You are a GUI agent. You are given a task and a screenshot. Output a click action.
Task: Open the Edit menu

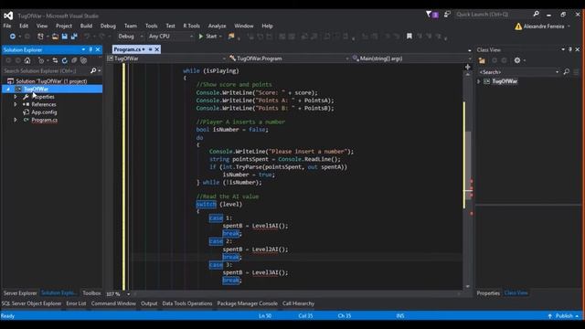tap(24, 26)
